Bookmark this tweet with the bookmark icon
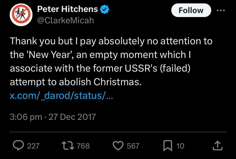This screenshot has width=236, height=159. click(167, 146)
